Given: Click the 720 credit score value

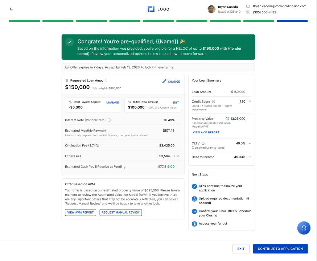Looking at the screenshot, I should click(242, 101).
